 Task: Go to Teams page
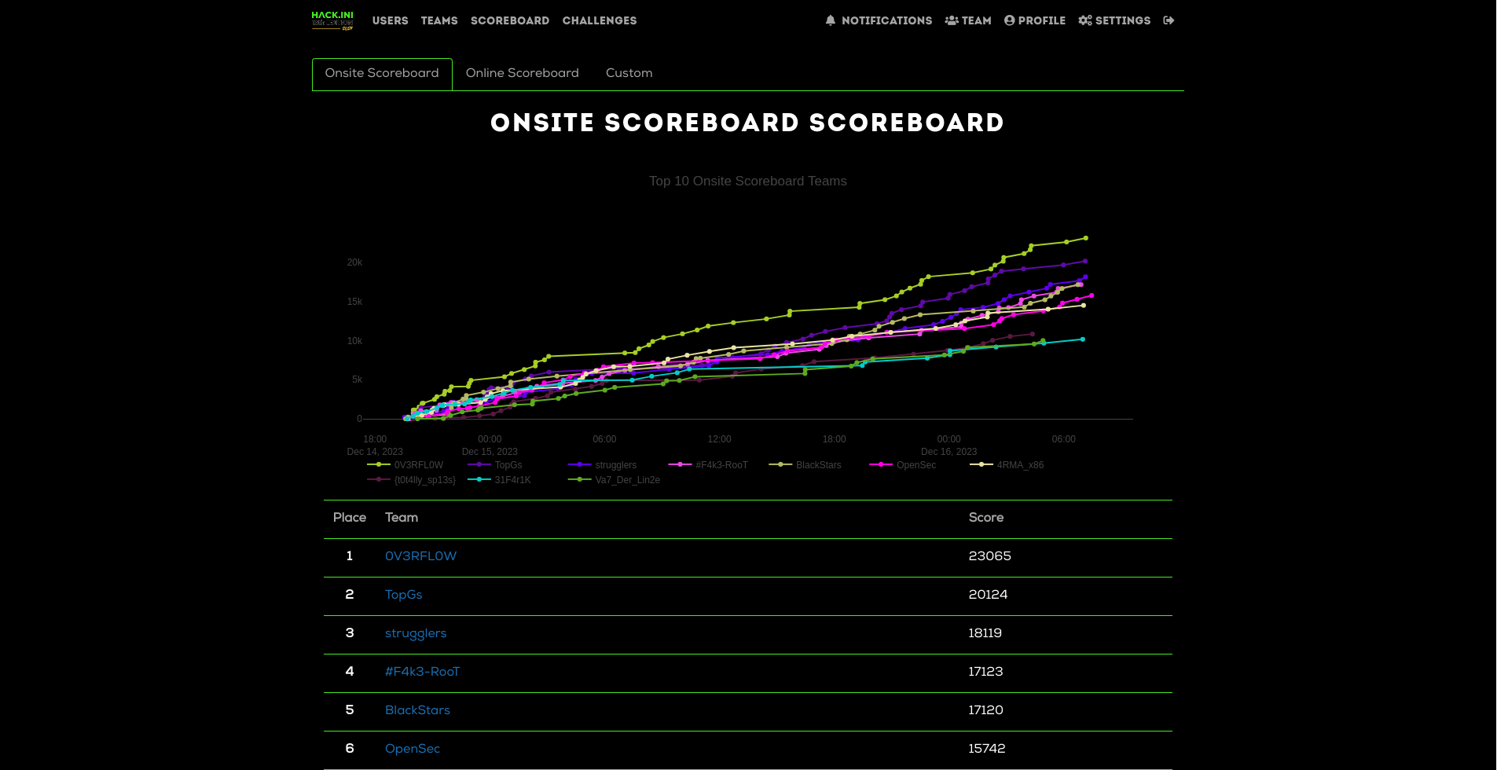click(x=439, y=20)
